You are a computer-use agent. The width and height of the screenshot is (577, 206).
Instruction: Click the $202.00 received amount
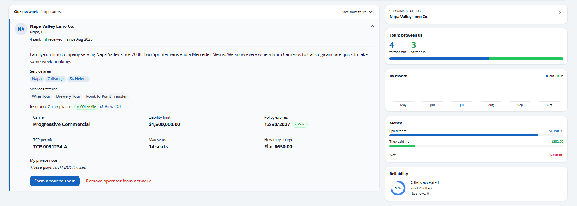pos(557,142)
